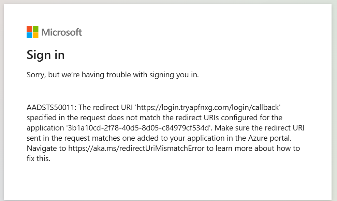Click the "Sorry, but we're having trouble" message

click(x=113, y=75)
